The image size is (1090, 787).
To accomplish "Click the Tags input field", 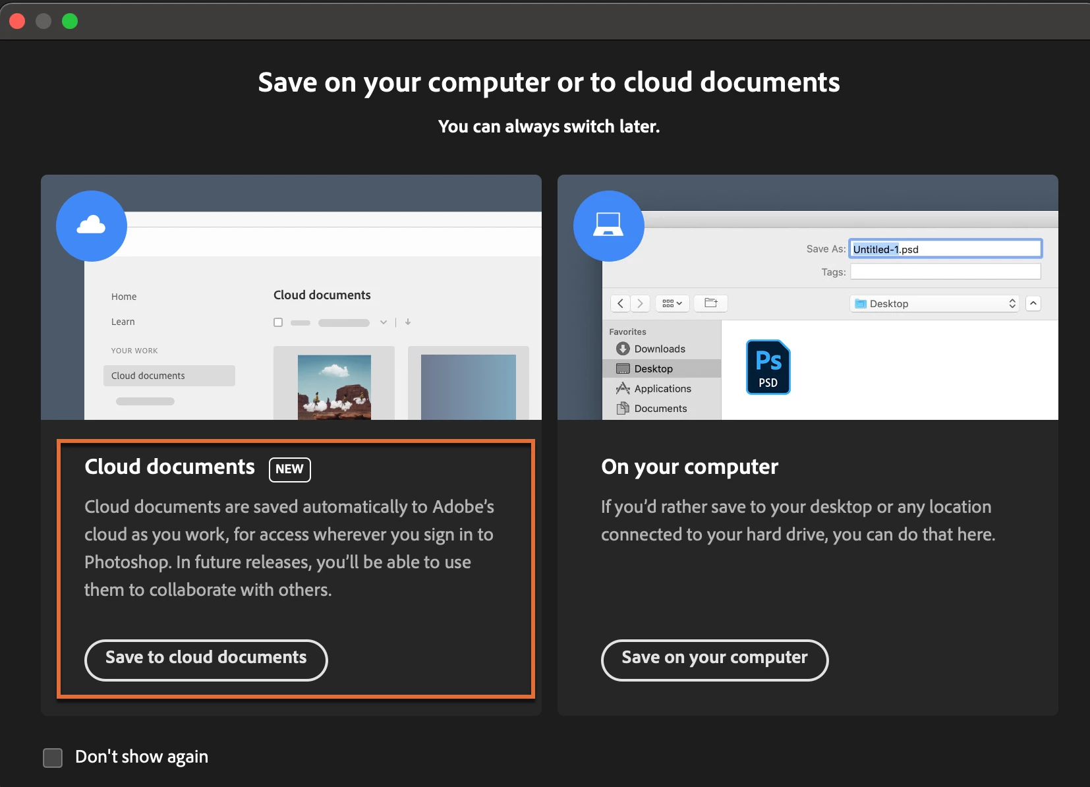I will tap(945, 272).
